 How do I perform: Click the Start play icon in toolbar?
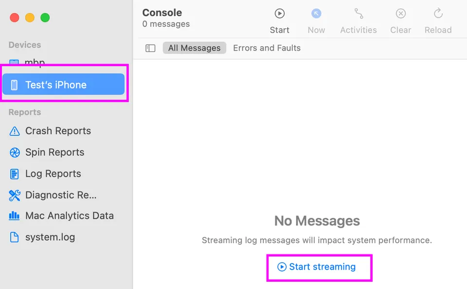coord(279,14)
